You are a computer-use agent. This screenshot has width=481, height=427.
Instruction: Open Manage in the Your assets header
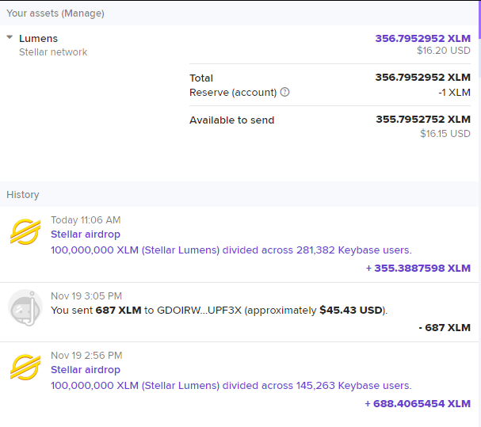pos(83,13)
